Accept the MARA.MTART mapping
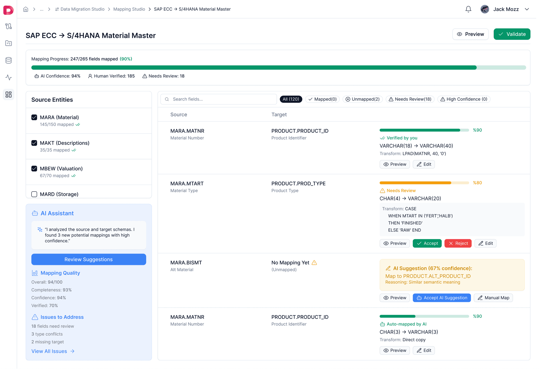Screen dimensions: 539x369 (427, 243)
